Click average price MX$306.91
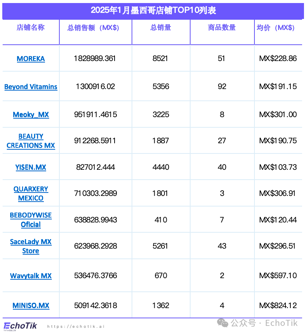The width and height of the screenshot is (307, 335). pos(277,193)
